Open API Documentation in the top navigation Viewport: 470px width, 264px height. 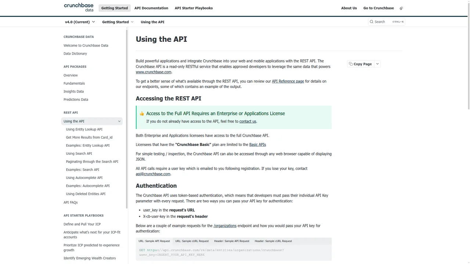[x=151, y=8]
